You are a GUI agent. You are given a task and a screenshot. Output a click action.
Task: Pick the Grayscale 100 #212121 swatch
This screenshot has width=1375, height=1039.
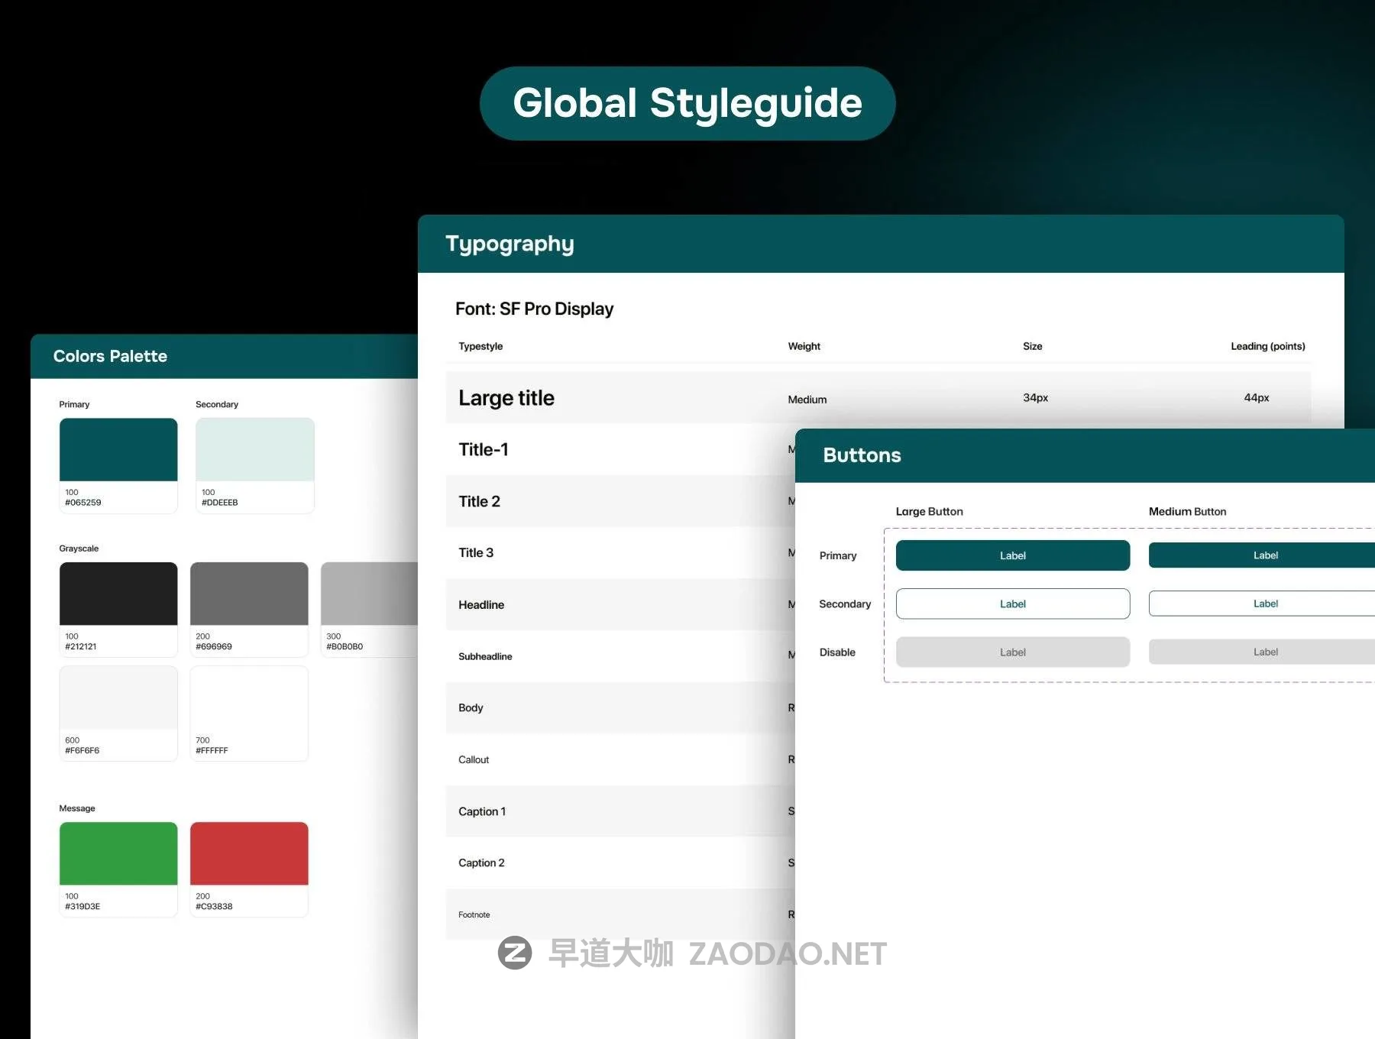(x=118, y=594)
